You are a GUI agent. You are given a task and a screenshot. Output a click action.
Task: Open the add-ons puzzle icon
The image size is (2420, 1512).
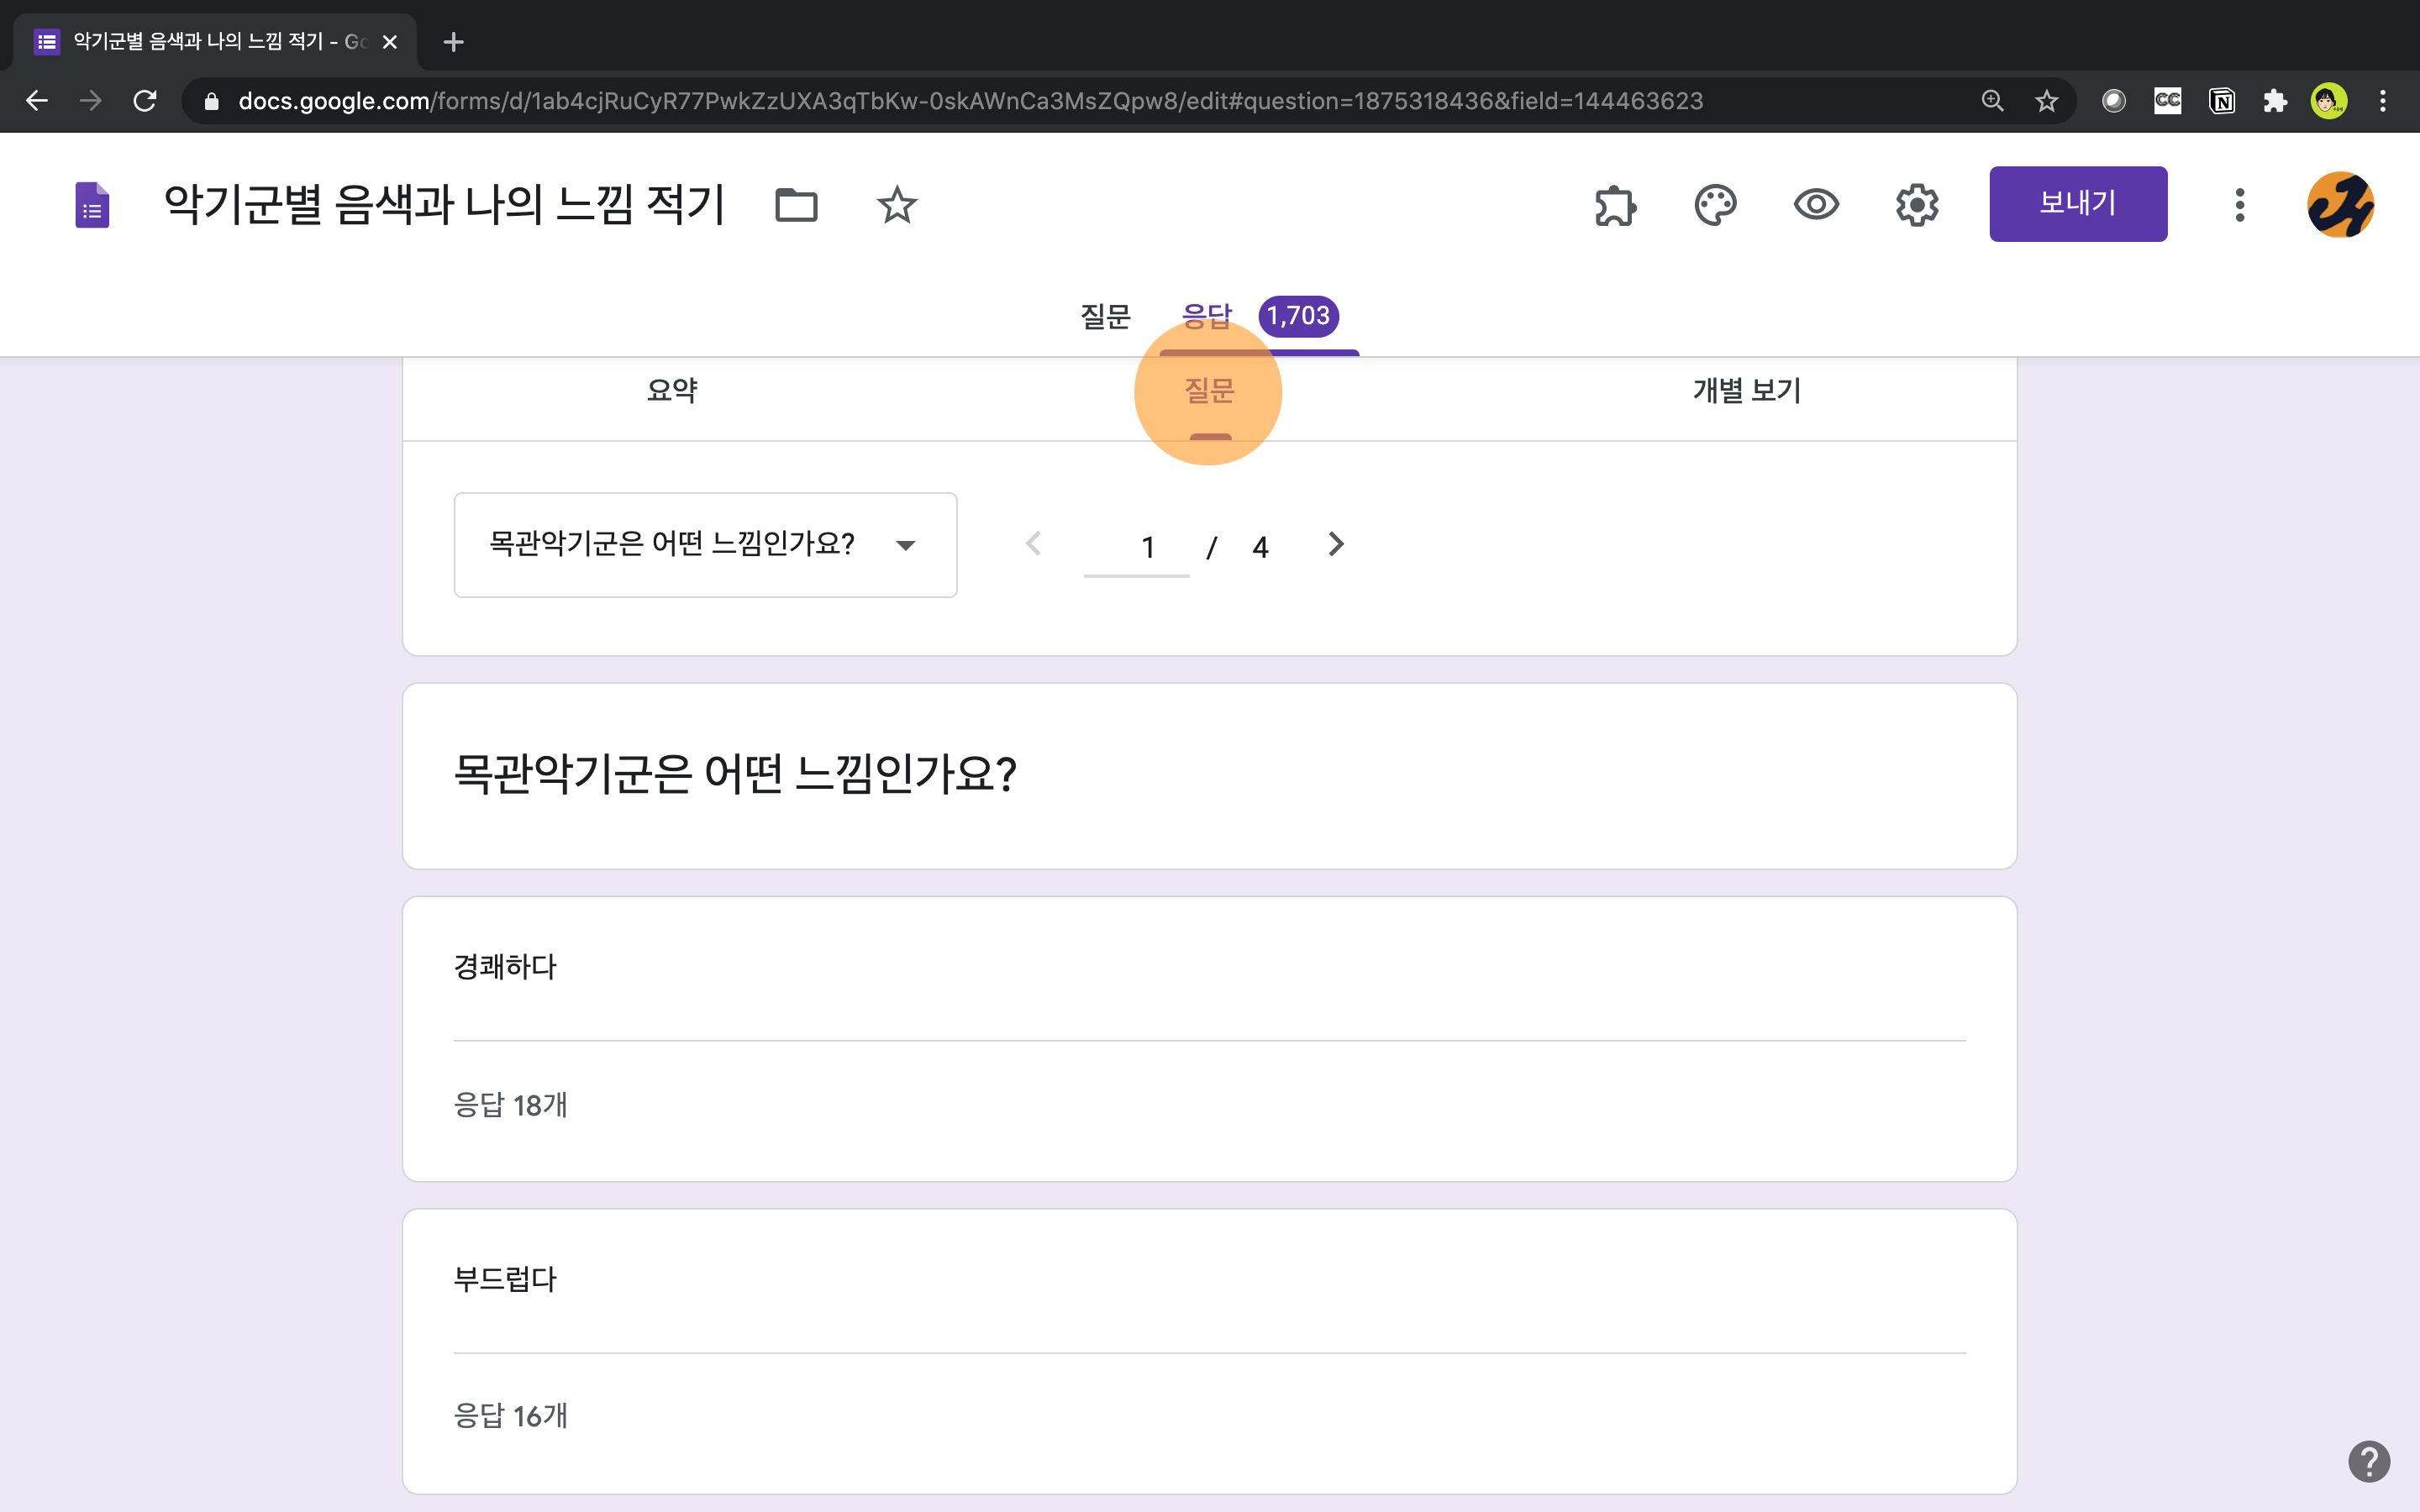[1615, 205]
